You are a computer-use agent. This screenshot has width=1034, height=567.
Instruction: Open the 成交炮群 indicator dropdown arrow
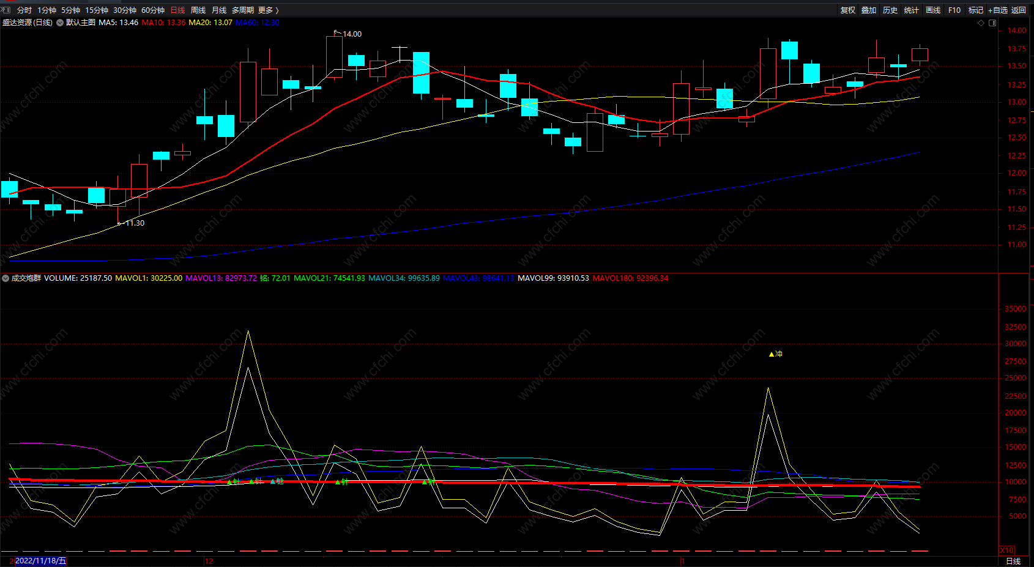click(6, 278)
